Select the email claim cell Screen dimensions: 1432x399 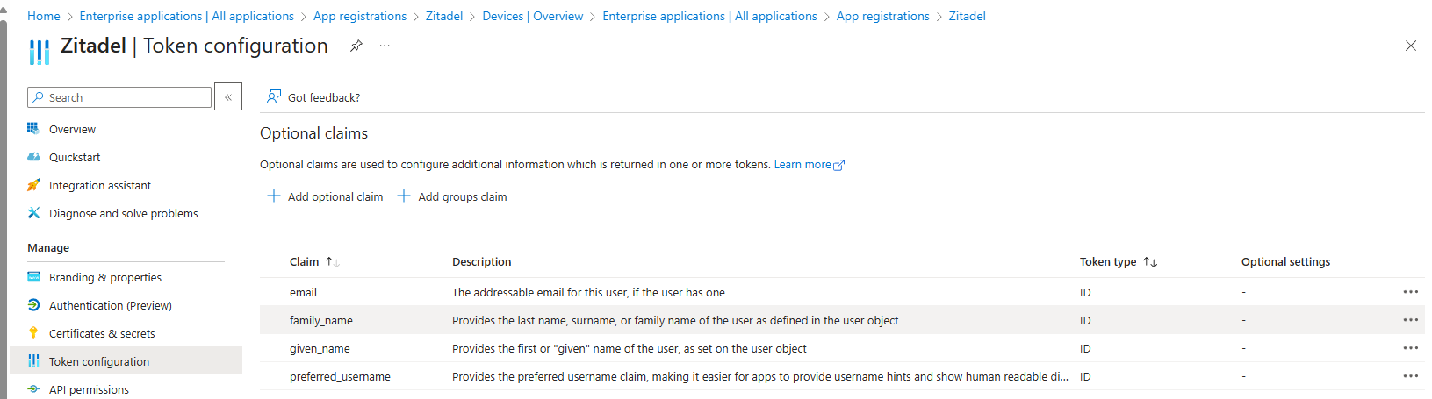click(x=303, y=292)
